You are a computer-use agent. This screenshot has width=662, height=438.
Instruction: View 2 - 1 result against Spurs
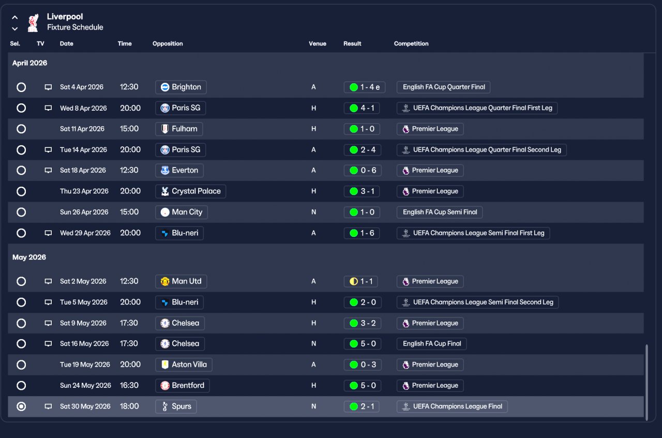coord(362,406)
